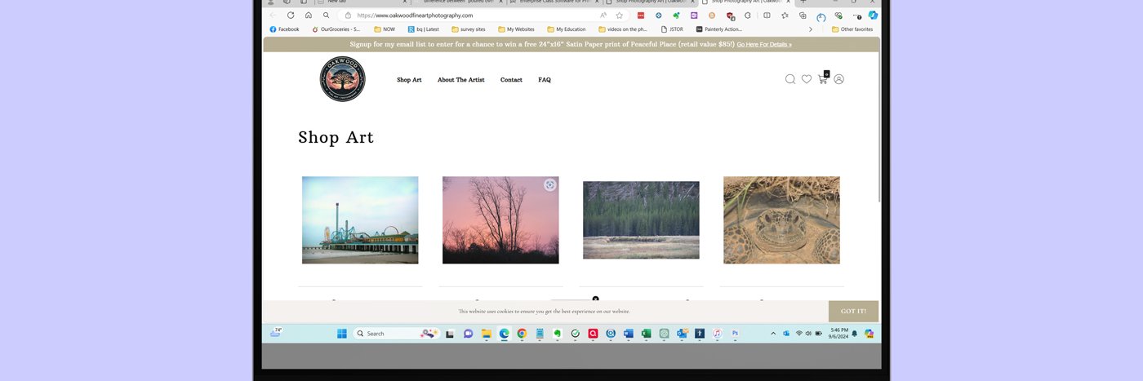
Task: Click the Oakwood tree logo
Action: [x=342, y=79]
